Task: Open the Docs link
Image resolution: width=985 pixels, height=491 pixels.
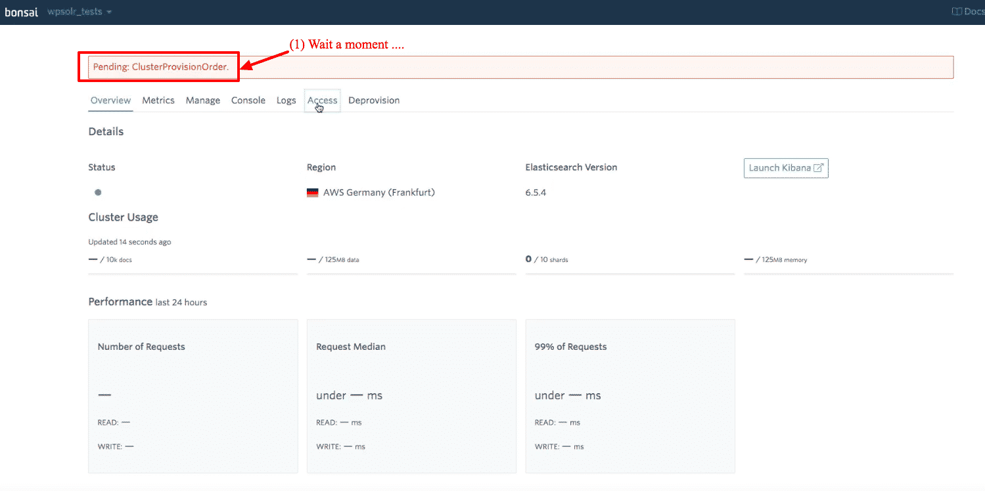Action: point(968,11)
